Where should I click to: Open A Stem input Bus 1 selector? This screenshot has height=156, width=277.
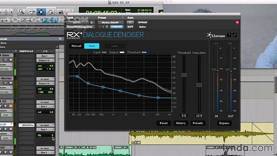pos(46,56)
